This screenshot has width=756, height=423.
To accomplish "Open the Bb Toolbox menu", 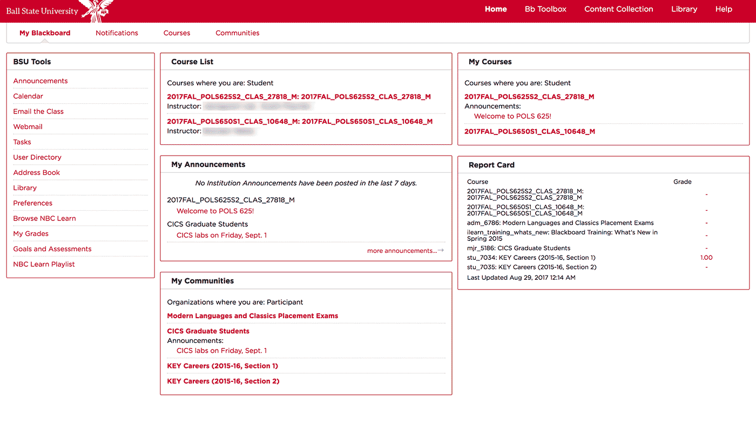I will pyautogui.click(x=545, y=9).
